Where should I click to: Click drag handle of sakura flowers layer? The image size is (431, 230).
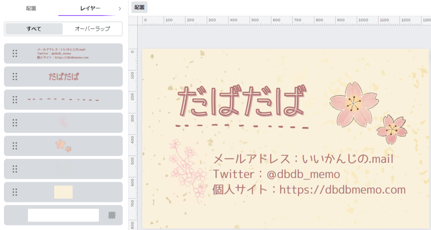(15, 146)
